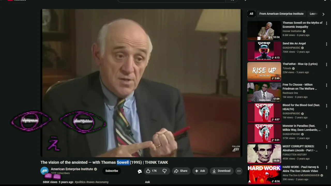Viewport: 331px width, 186px height.
Task: Click HARD WORK Paul Harvey title text
Action: tap(301, 169)
